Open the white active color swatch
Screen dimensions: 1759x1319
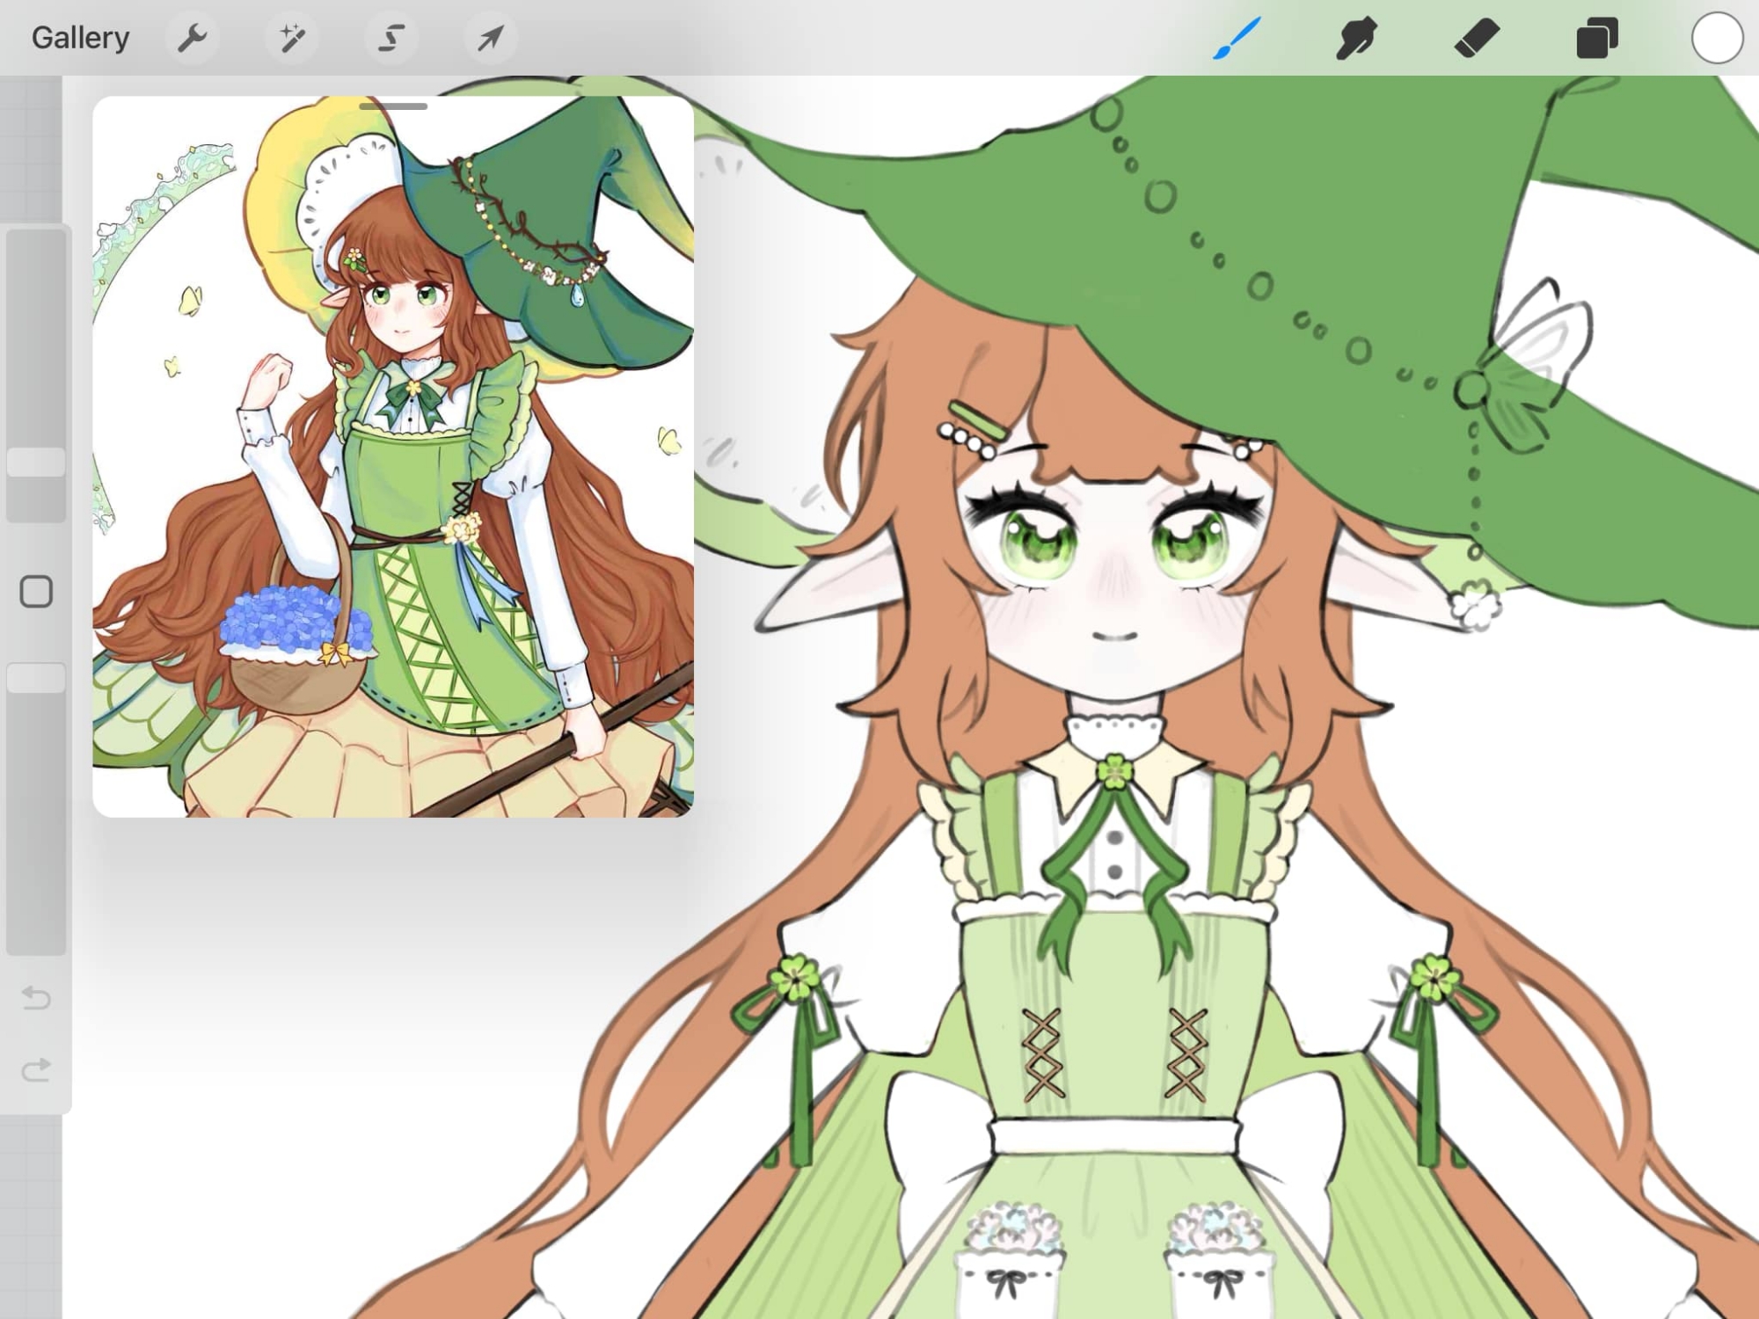(x=1716, y=38)
